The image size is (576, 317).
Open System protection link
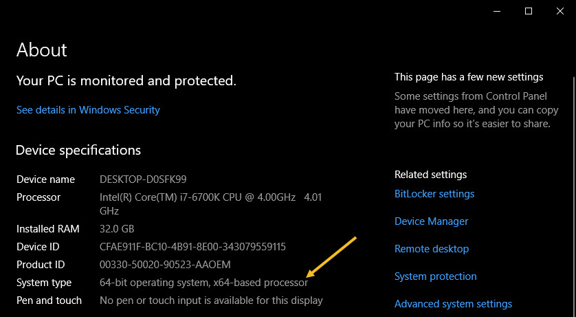tap(435, 276)
